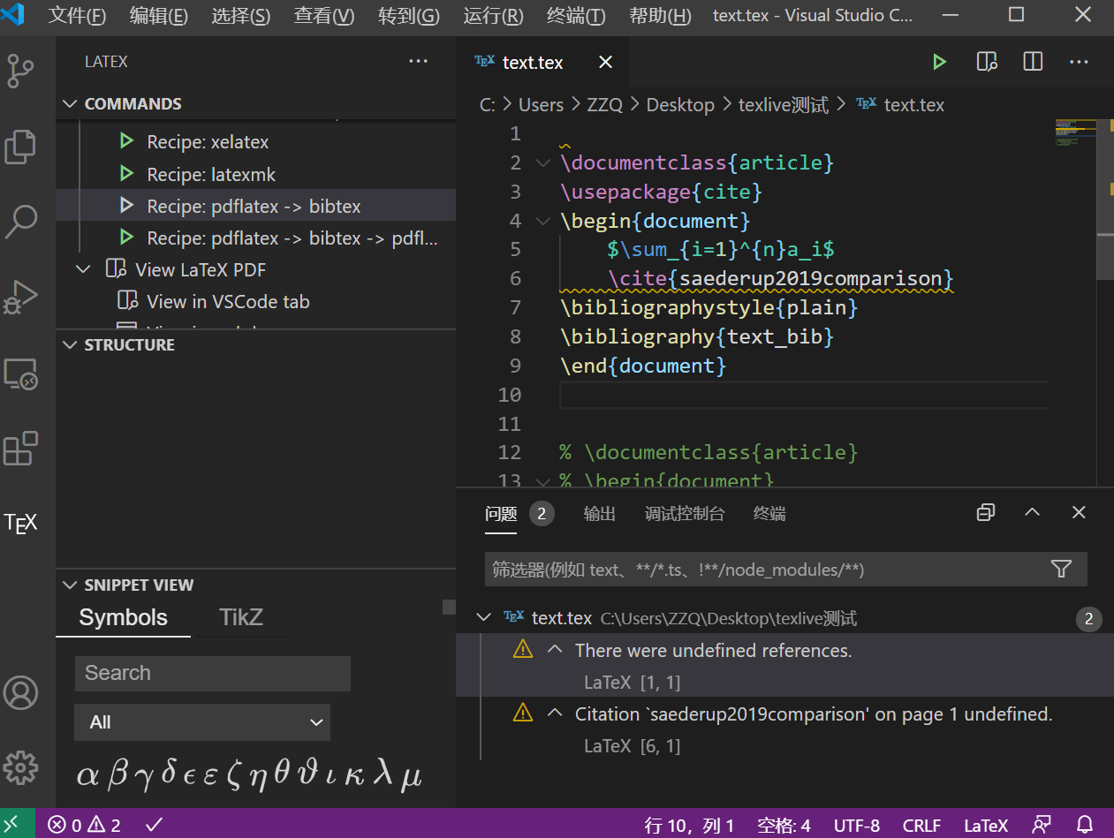Open the Extensions view
The height and width of the screenshot is (838, 1114).
pos(21,449)
